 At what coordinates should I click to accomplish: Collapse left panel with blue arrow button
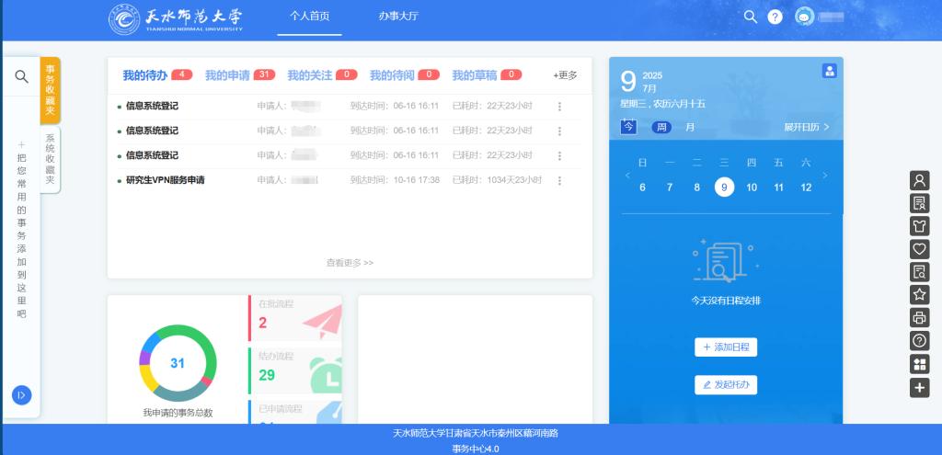coord(21,395)
